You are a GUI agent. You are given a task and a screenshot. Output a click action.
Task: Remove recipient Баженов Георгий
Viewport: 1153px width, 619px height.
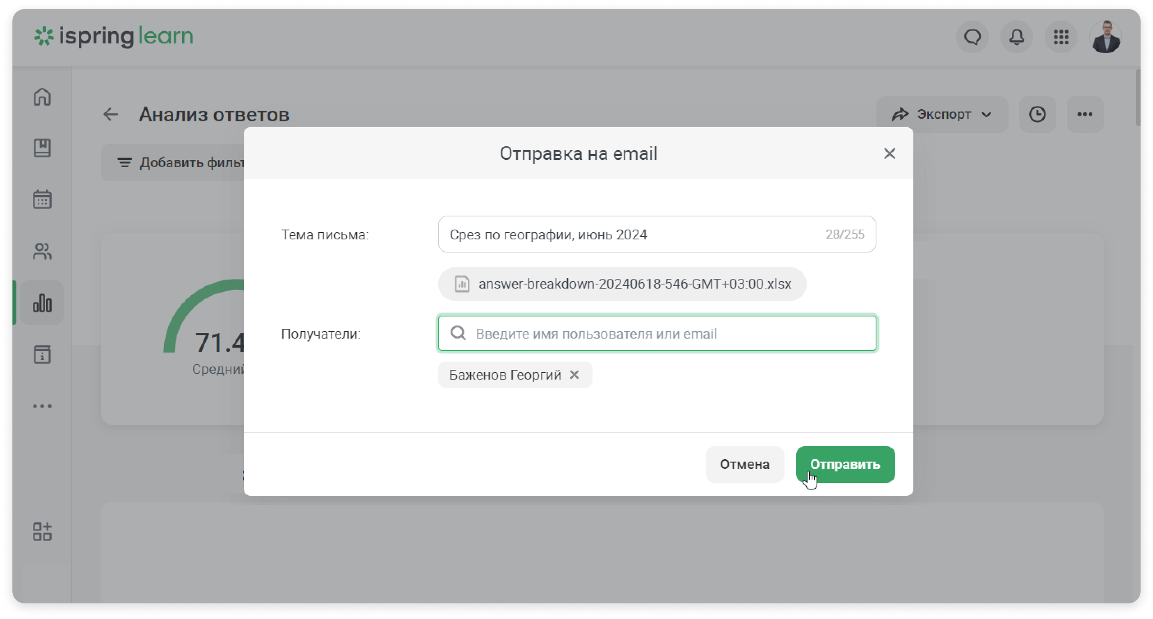point(574,375)
